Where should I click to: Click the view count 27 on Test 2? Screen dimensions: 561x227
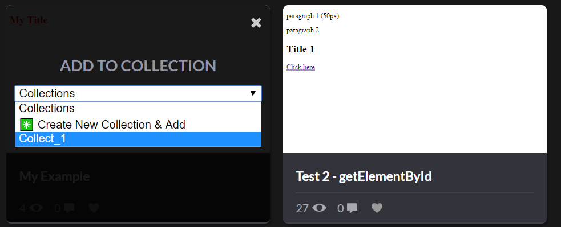tap(302, 208)
